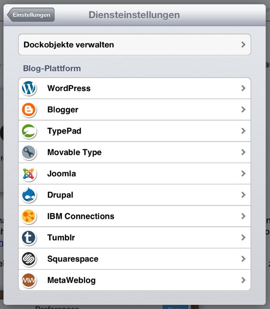Screen dimensions: 270x309
Task: Tap the green TypePad icon
Action: [29, 131]
